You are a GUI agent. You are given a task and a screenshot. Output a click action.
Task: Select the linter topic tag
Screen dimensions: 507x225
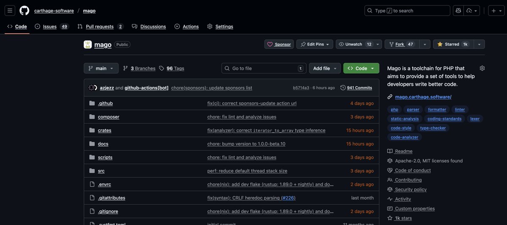click(x=460, y=109)
